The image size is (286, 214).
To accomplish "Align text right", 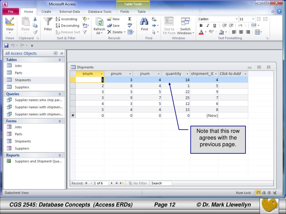I will [x=248, y=32].
